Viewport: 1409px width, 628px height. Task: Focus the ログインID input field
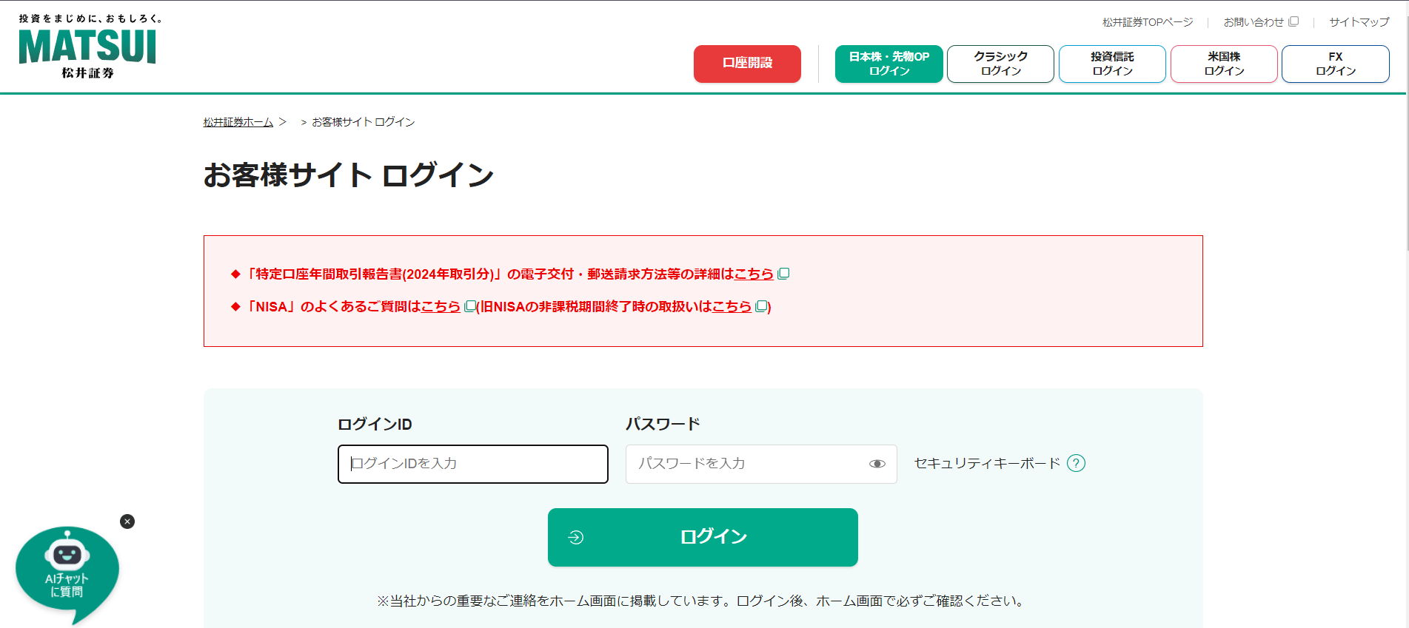click(x=473, y=464)
